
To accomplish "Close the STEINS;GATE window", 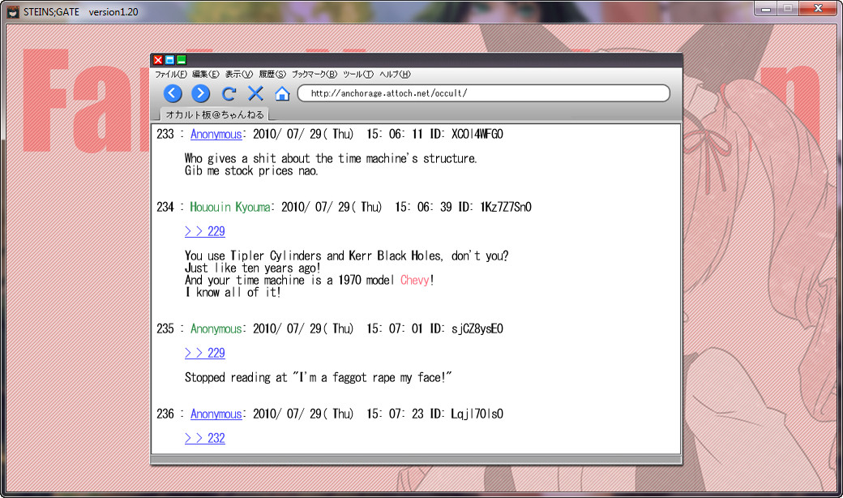I will 818,9.
